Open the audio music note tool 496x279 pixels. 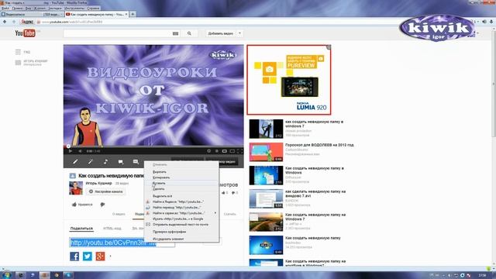click(x=105, y=162)
